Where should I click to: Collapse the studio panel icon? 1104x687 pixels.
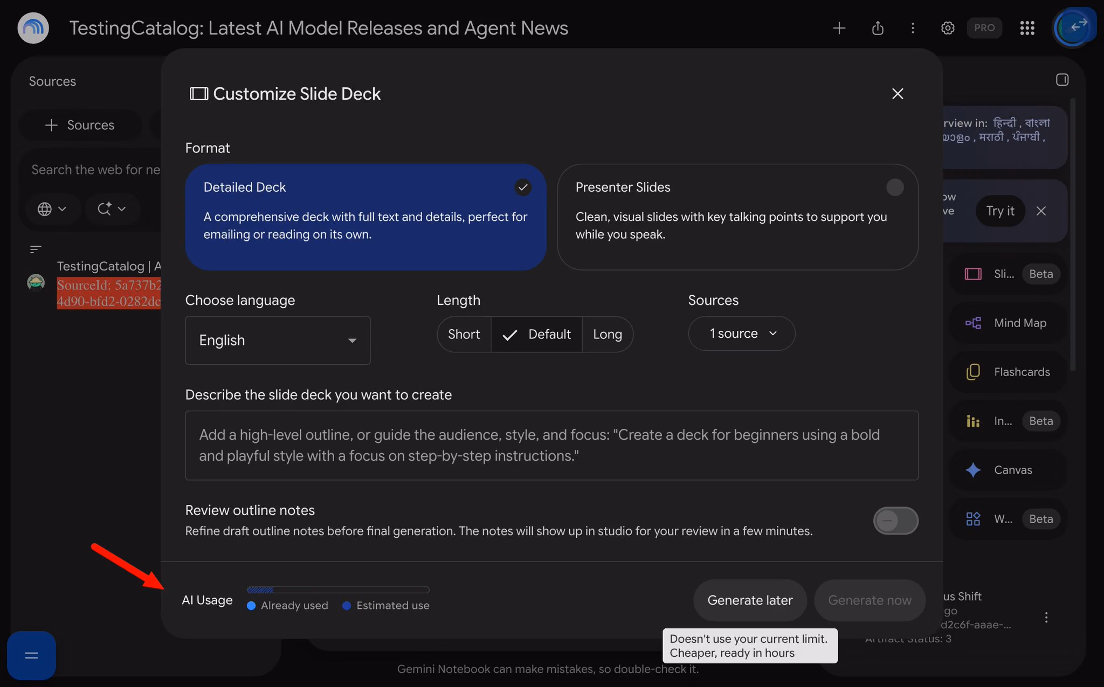coord(1062,80)
